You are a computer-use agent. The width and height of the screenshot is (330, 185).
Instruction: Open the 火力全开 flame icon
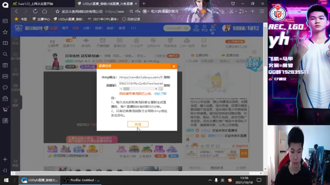click(x=137, y=43)
